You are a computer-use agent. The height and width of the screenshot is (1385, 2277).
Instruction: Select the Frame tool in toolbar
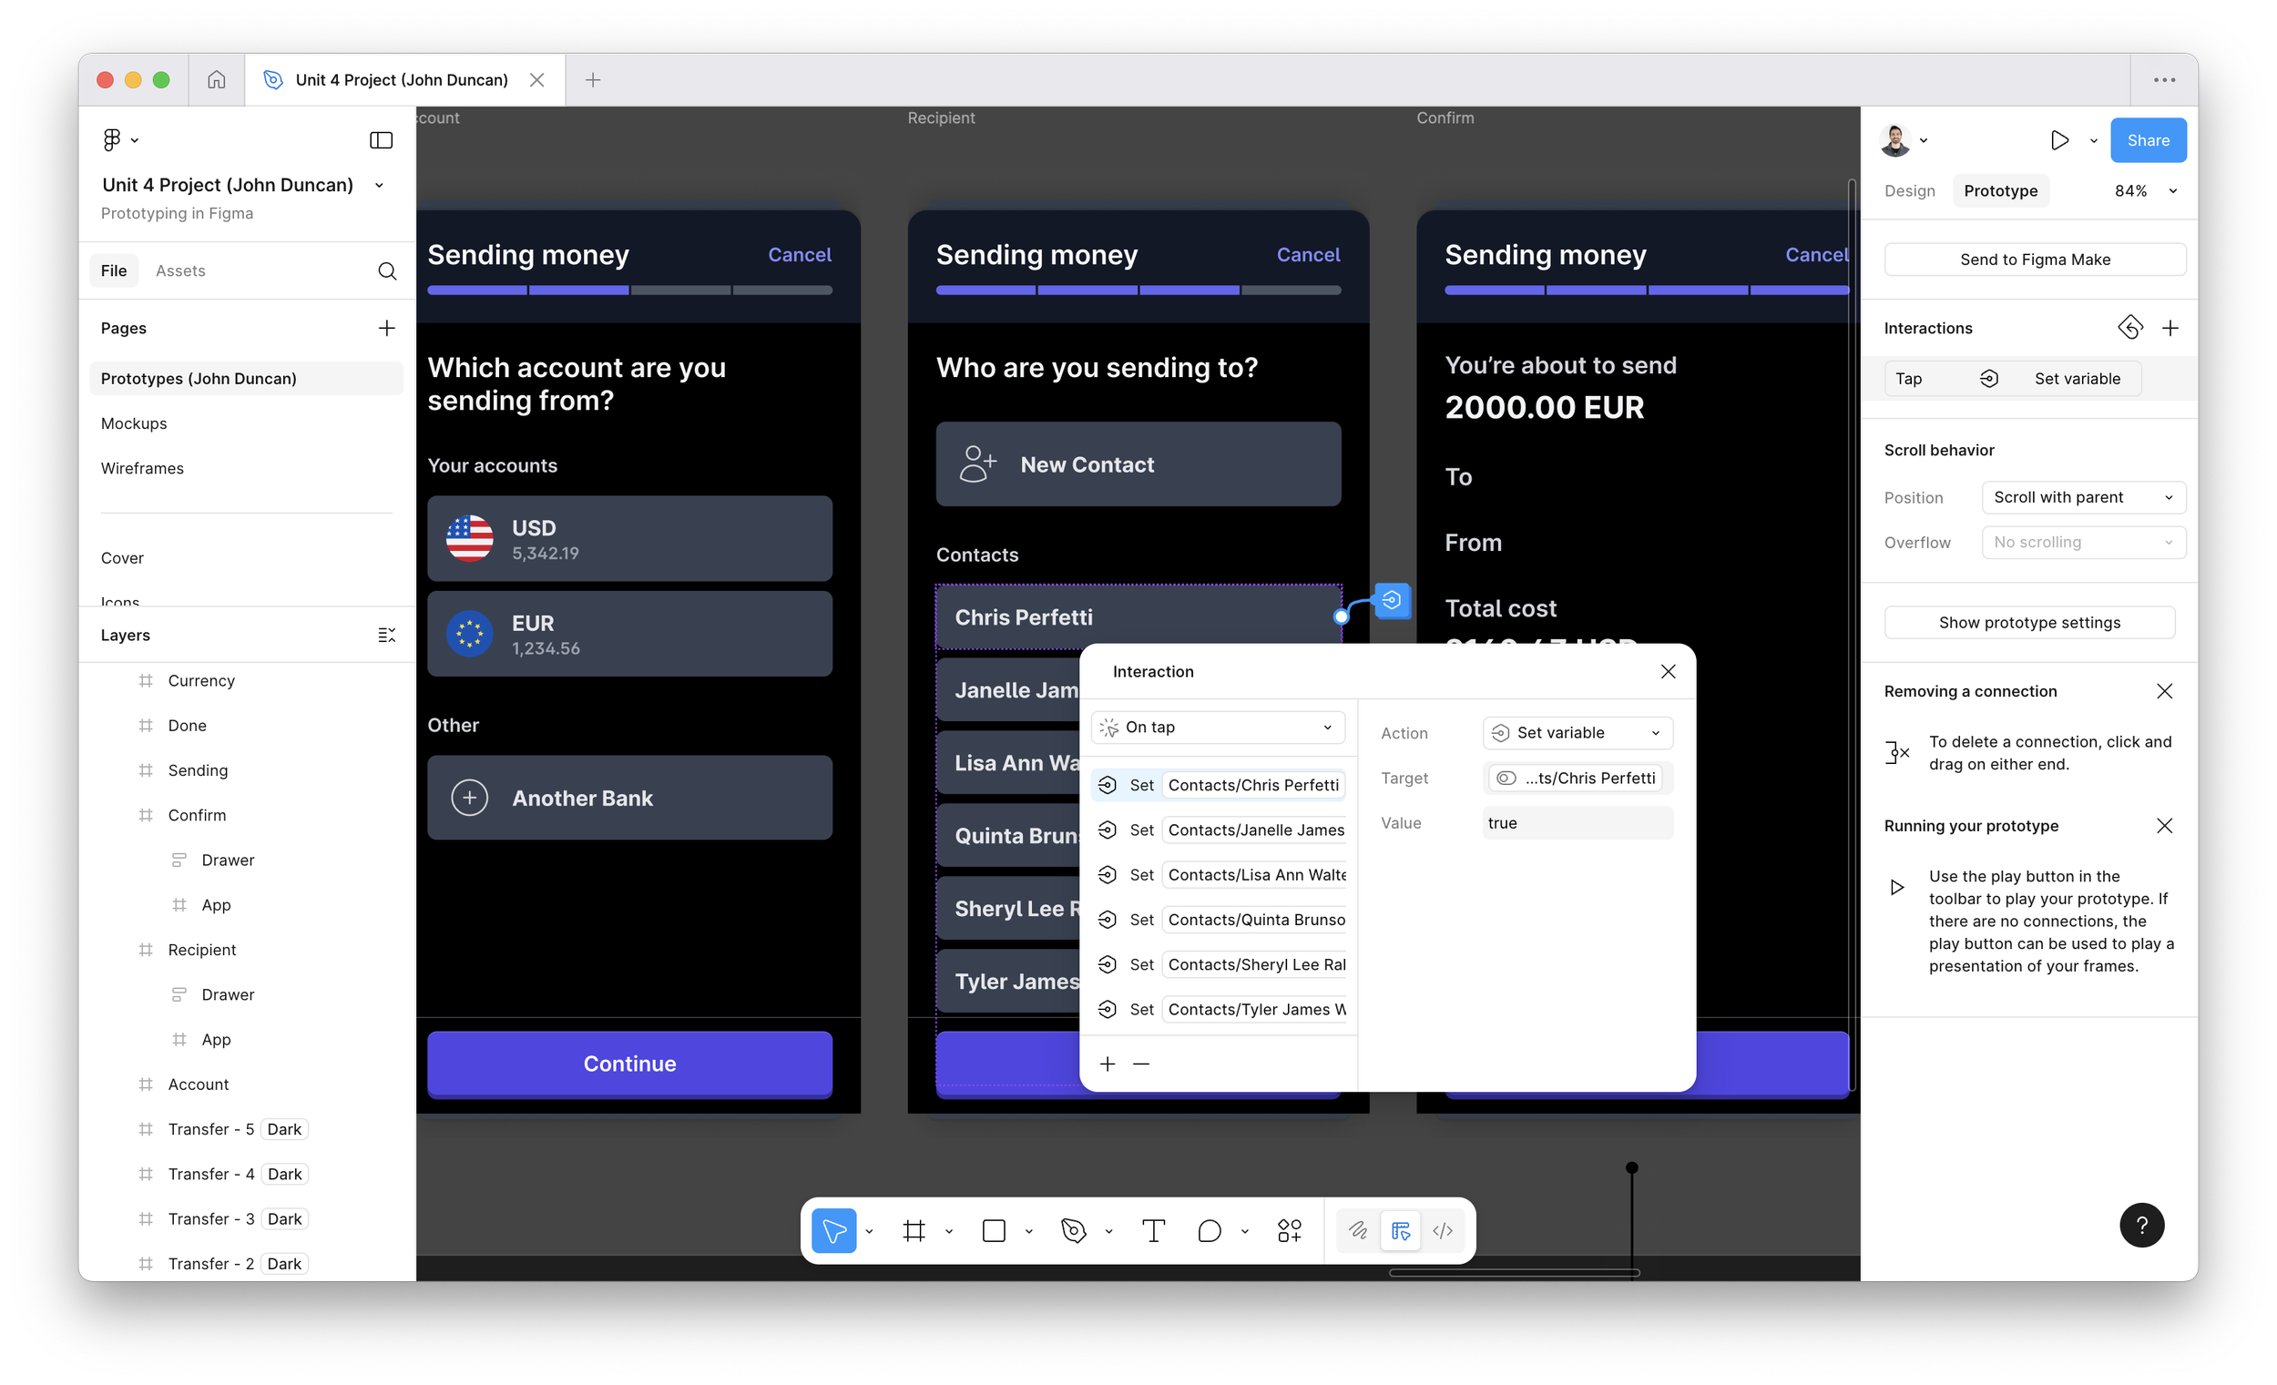[914, 1231]
